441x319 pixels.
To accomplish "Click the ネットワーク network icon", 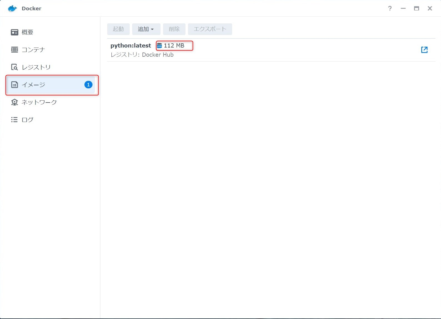I will click(x=14, y=102).
